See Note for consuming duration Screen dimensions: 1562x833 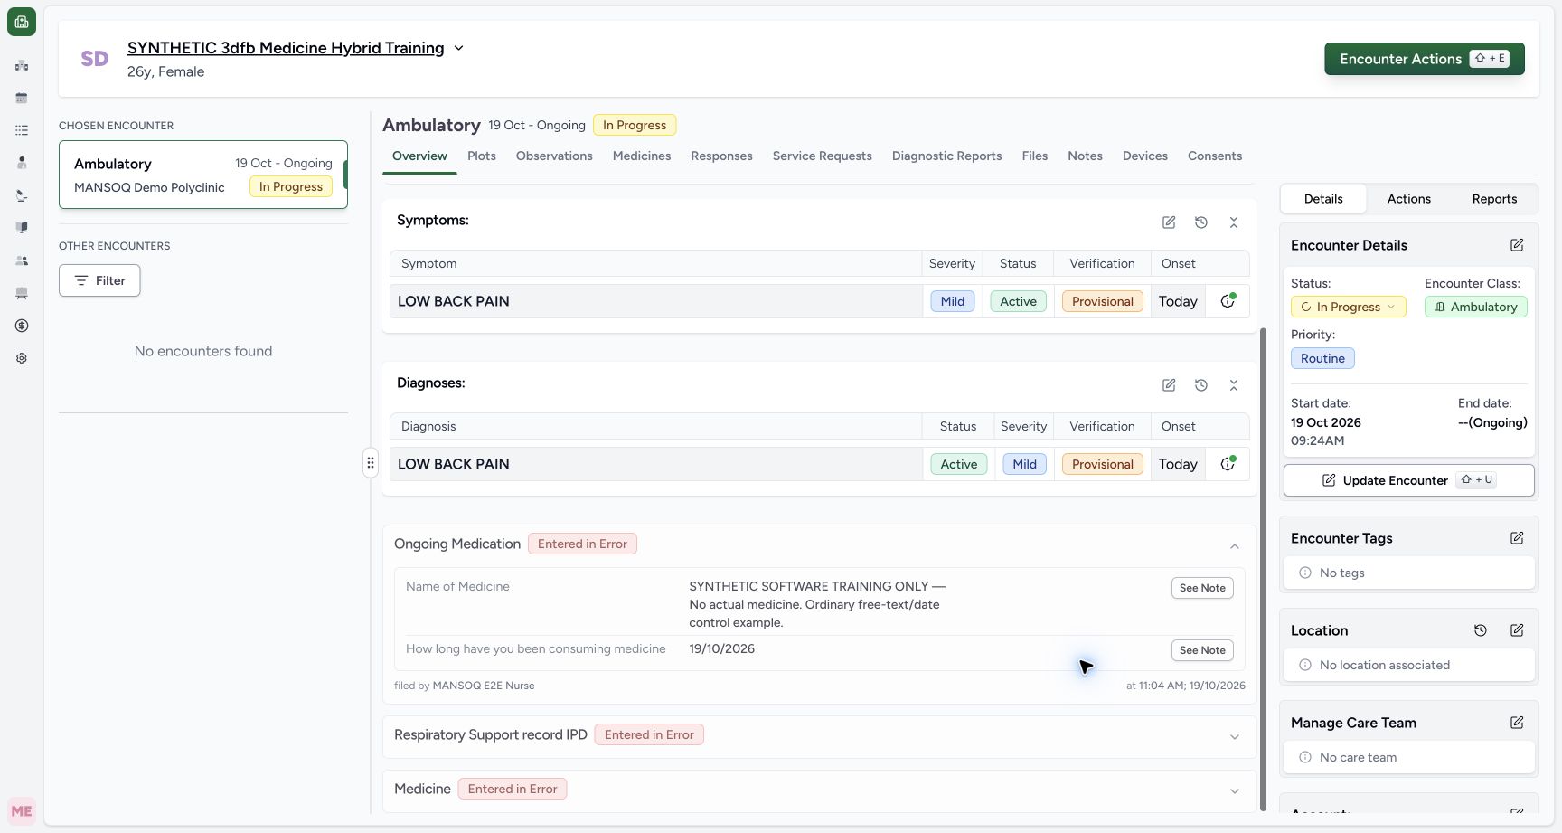tap(1202, 650)
